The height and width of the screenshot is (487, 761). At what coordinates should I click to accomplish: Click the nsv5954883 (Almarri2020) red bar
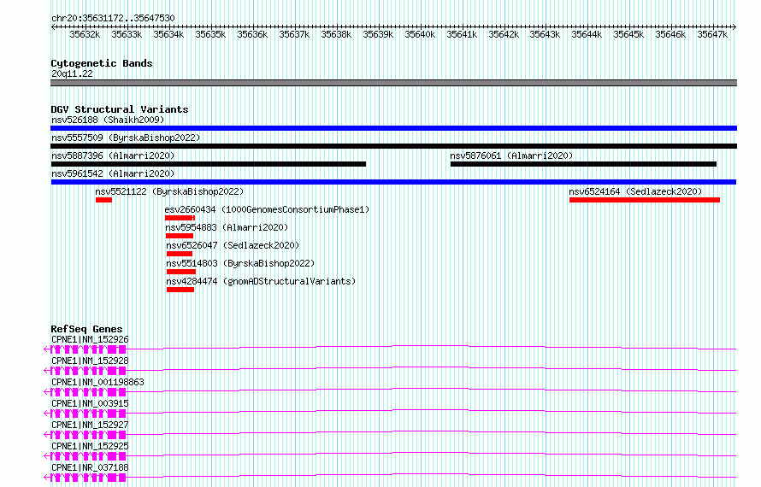[x=180, y=236]
